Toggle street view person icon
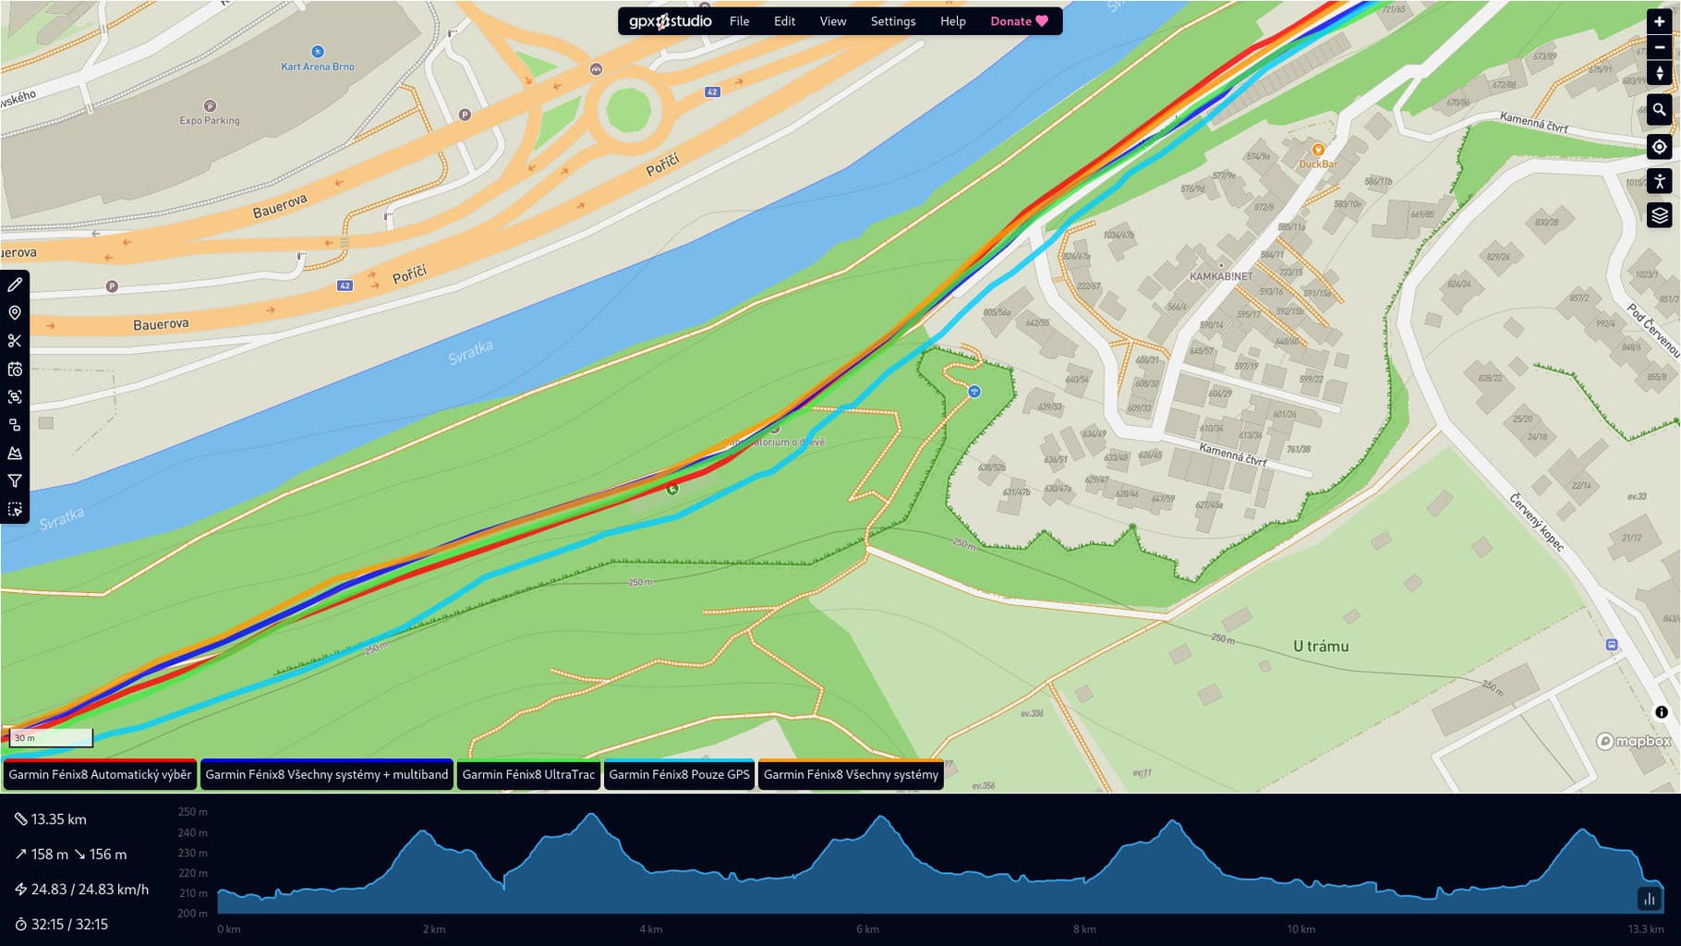Image resolution: width=1681 pixels, height=946 pixels. (x=1660, y=181)
